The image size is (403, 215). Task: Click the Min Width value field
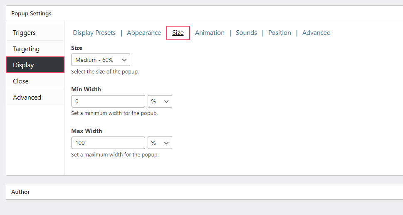click(x=108, y=101)
